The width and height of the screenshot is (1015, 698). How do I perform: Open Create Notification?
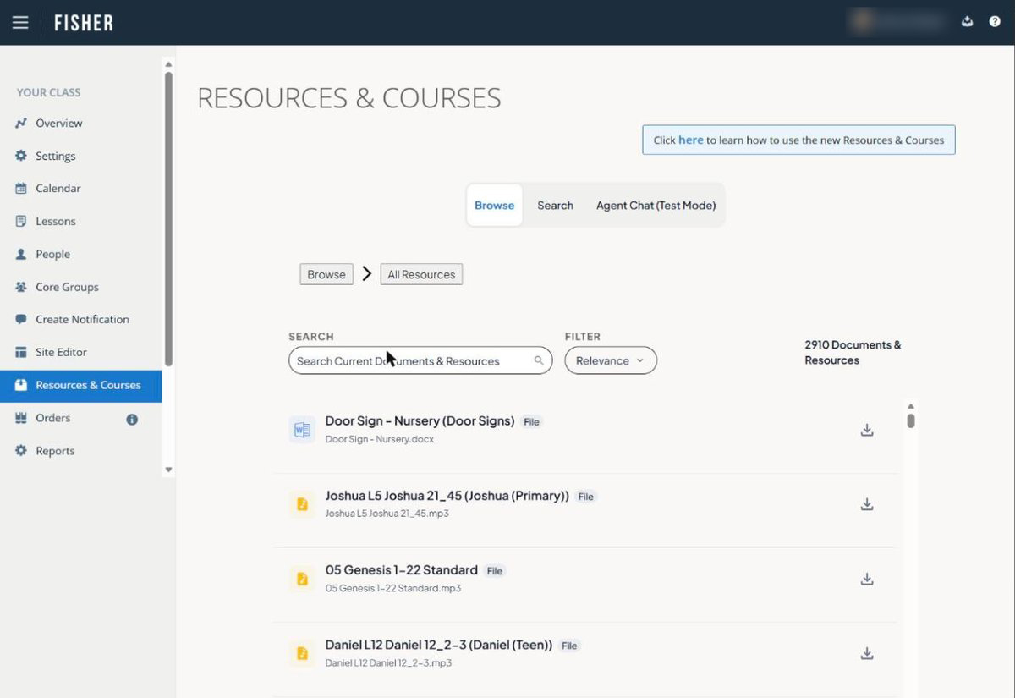(83, 320)
